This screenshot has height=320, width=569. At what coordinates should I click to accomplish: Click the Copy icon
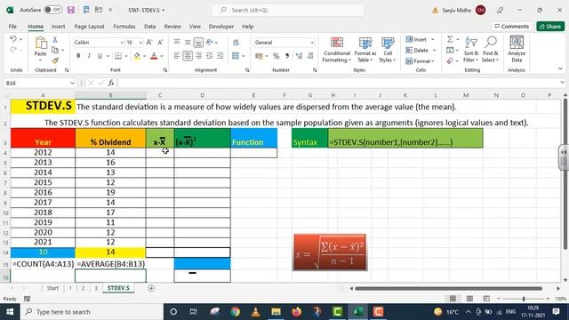coord(55,50)
